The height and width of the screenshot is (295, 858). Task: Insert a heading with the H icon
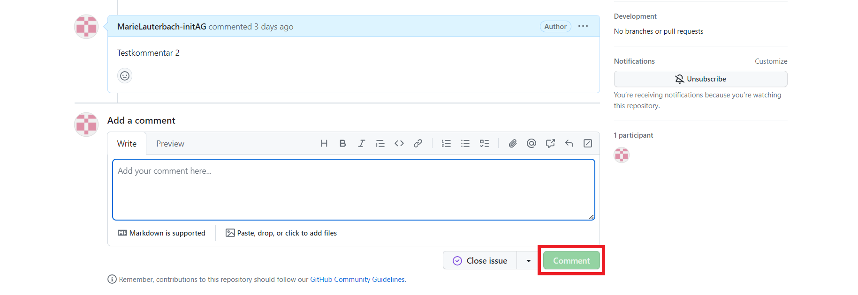coord(324,143)
